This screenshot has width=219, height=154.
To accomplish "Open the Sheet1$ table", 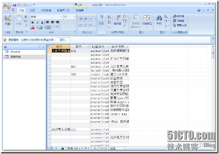I will pyautogui.click(x=24, y=52).
